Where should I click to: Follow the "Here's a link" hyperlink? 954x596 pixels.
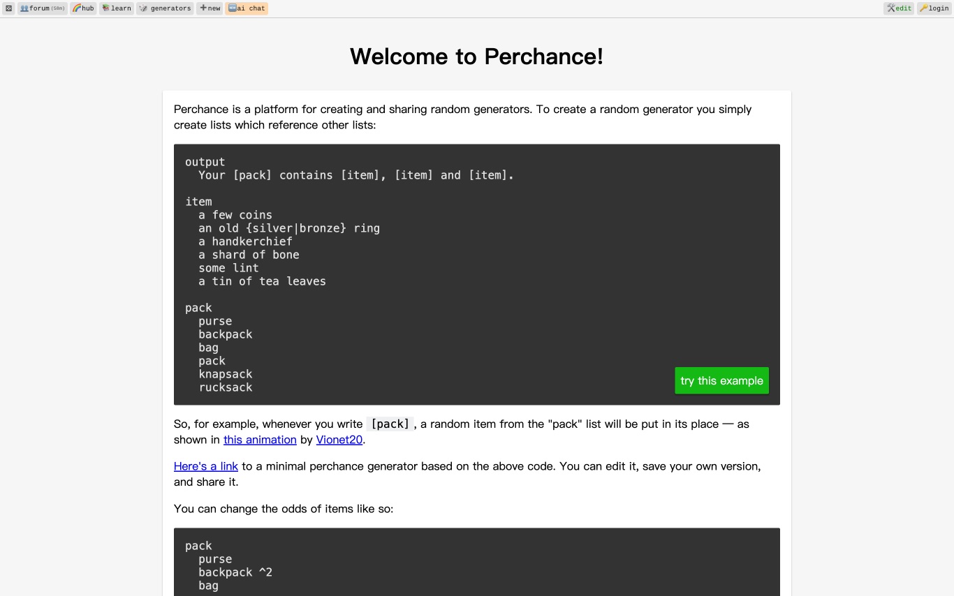point(206,466)
